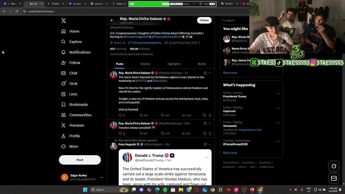The height and width of the screenshot is (194, 345).
Task: Open Presidente Trump trending topic
Action: (234, 96)
